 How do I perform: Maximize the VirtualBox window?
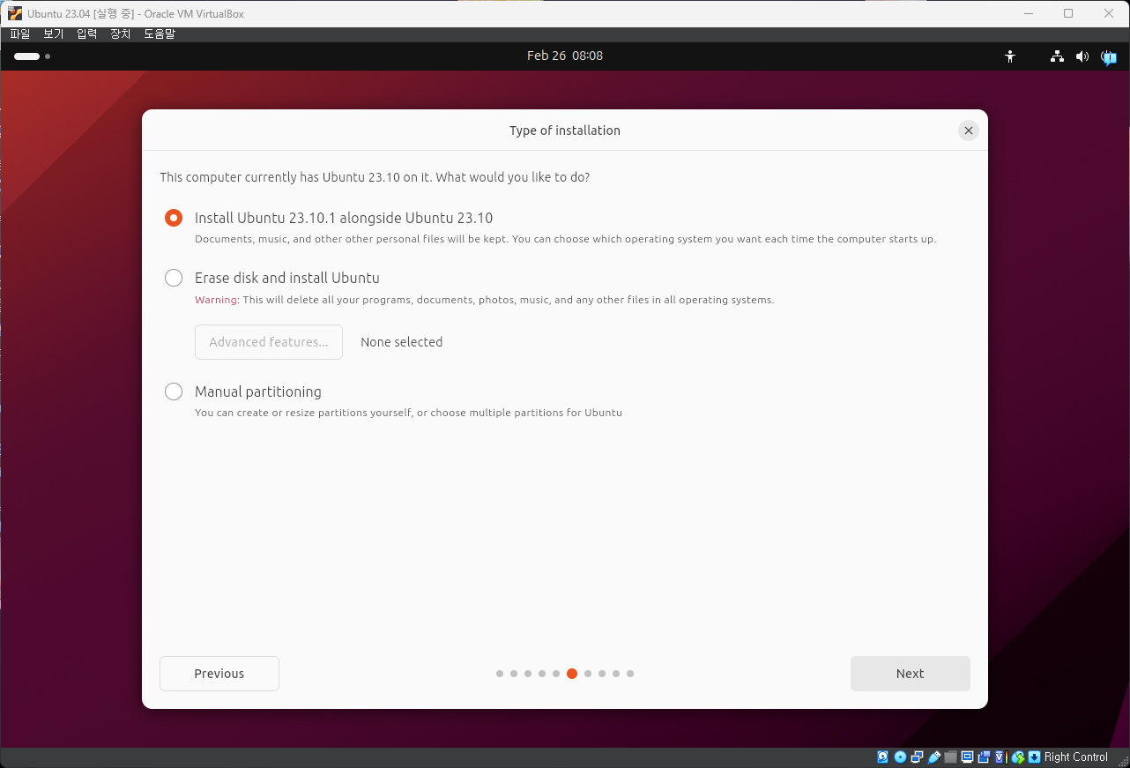[x=1068, y=13]
